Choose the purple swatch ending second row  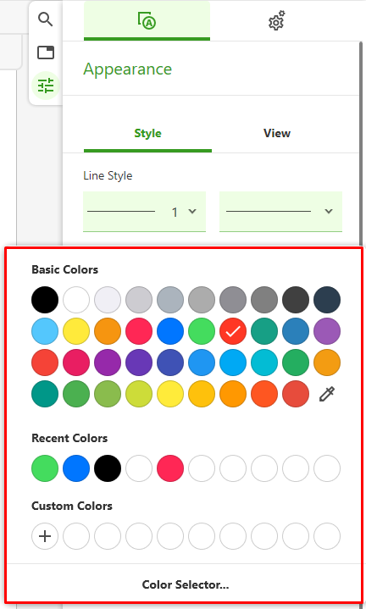click(x=327, y=331)
